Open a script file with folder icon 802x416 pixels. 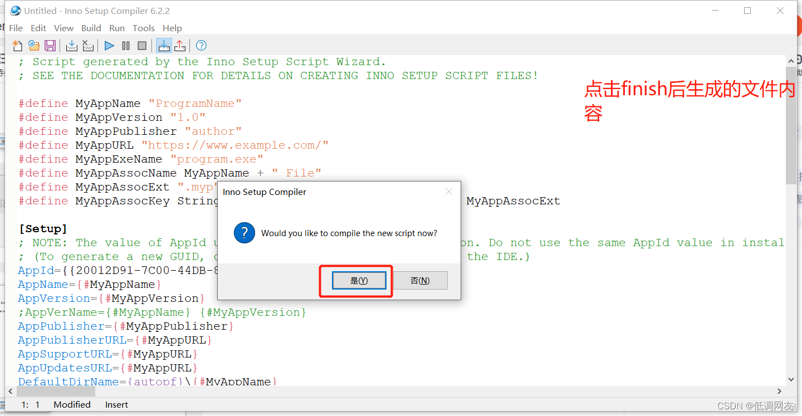pos(34,46)
